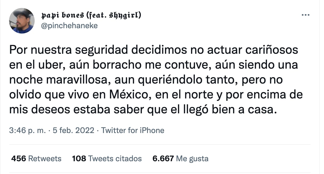View the 456 Retweets list
This screenshot has height=174, width=324.
pyautogui.click(x=36, y=158)
